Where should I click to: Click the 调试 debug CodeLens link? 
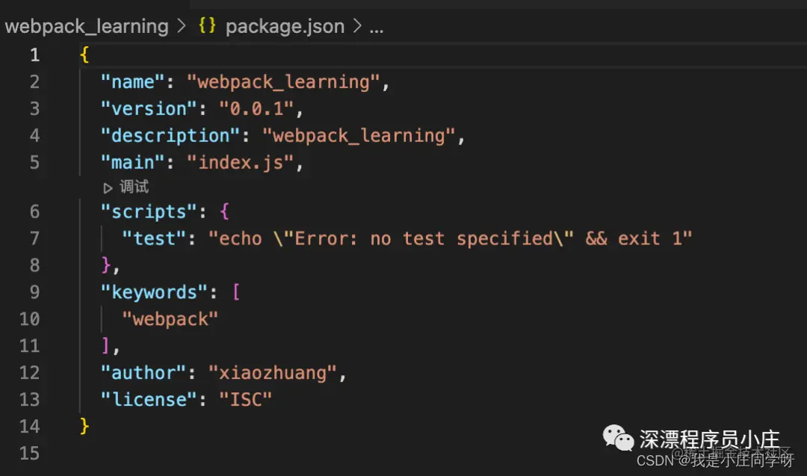134,187
